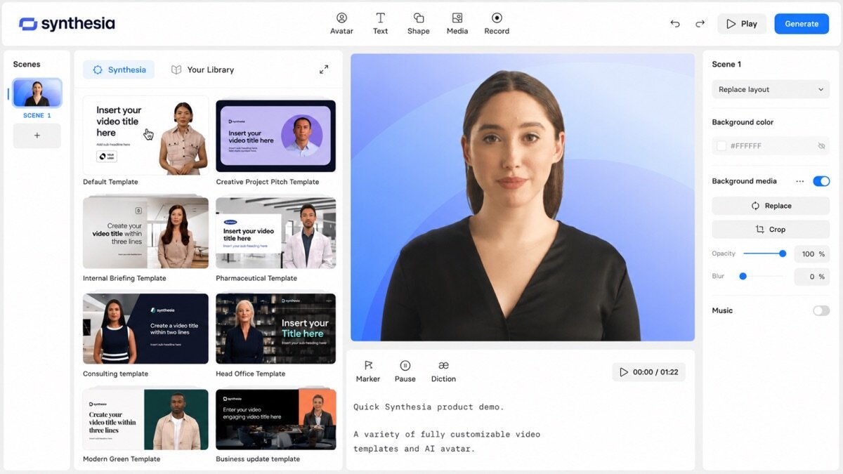Play script audio at 00:00 / 01:22
The height and width of the screenshot is (474, 843).
click(648, 372)
